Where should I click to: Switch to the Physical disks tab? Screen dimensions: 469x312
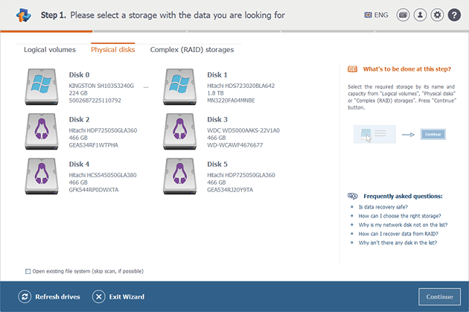coord(112,50)
